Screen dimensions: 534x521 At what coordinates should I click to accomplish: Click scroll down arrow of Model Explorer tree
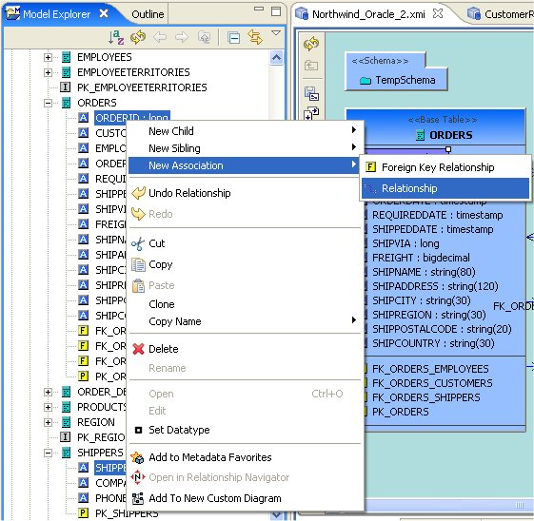click(276, 515)
